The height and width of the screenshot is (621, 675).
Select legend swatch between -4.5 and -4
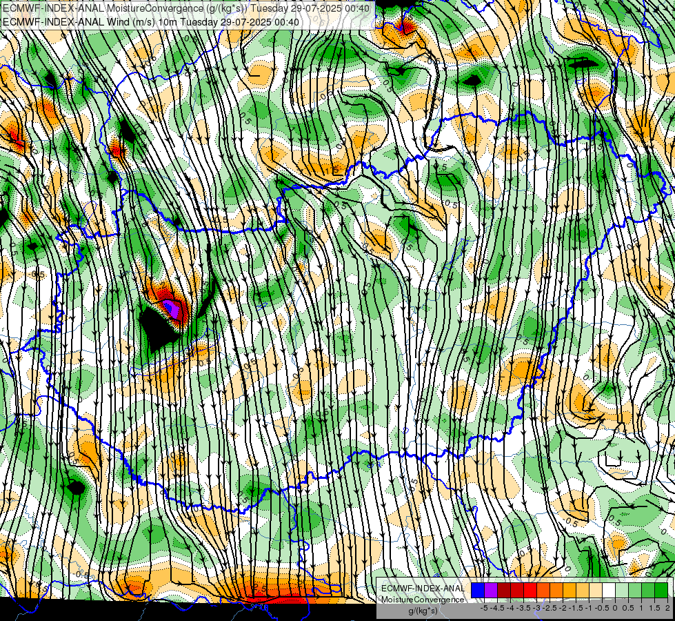[x=504, y=591]
